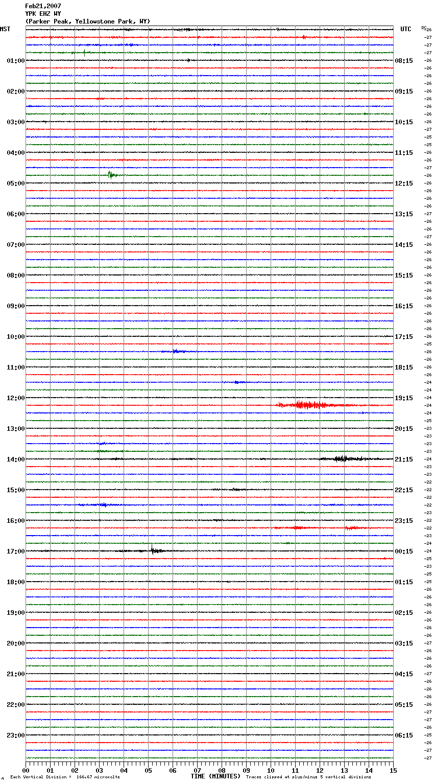Viewport: 434px width, 784px height.
Task: Select the 18:00 MST row label
Action: coord(15,582)
